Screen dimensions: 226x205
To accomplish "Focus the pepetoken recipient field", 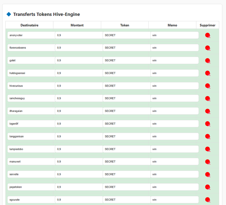I will pyautogui.click(x=31, y=187).
